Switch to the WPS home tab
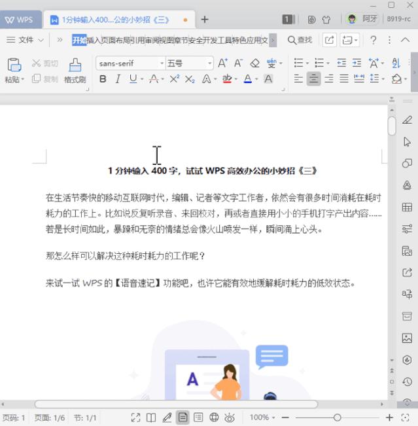Image resolution: width=418 pixels, height=426 pixels. (x=20, y=20)
